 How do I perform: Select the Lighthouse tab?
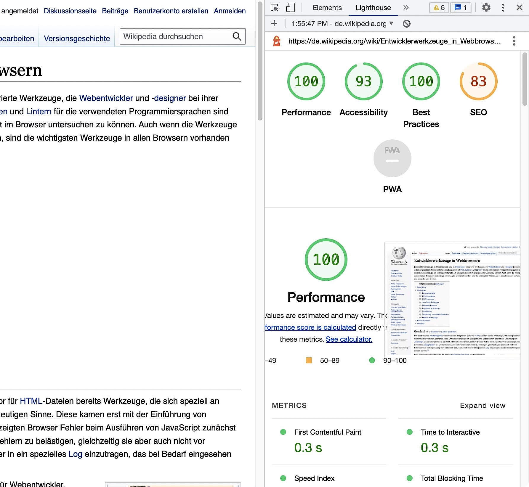373,8
